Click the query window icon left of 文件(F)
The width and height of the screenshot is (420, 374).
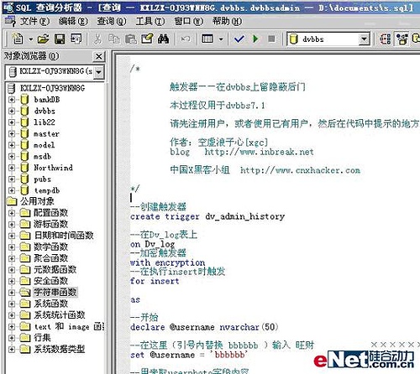point(10,21)
